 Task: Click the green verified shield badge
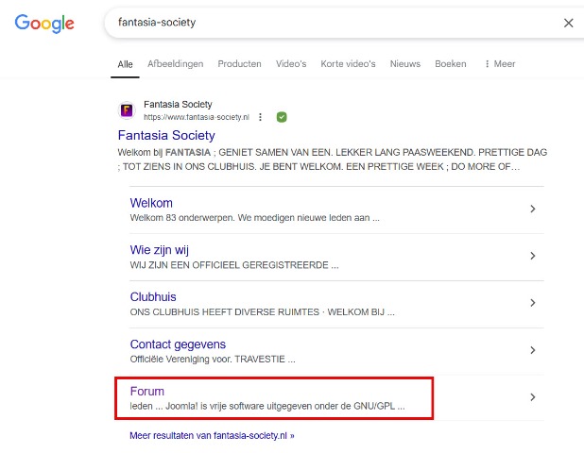(282, 117)
